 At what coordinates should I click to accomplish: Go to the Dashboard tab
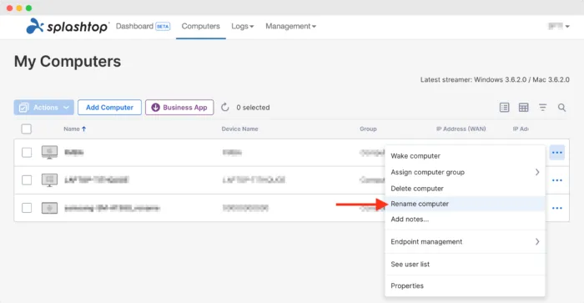tap(134, 26)
